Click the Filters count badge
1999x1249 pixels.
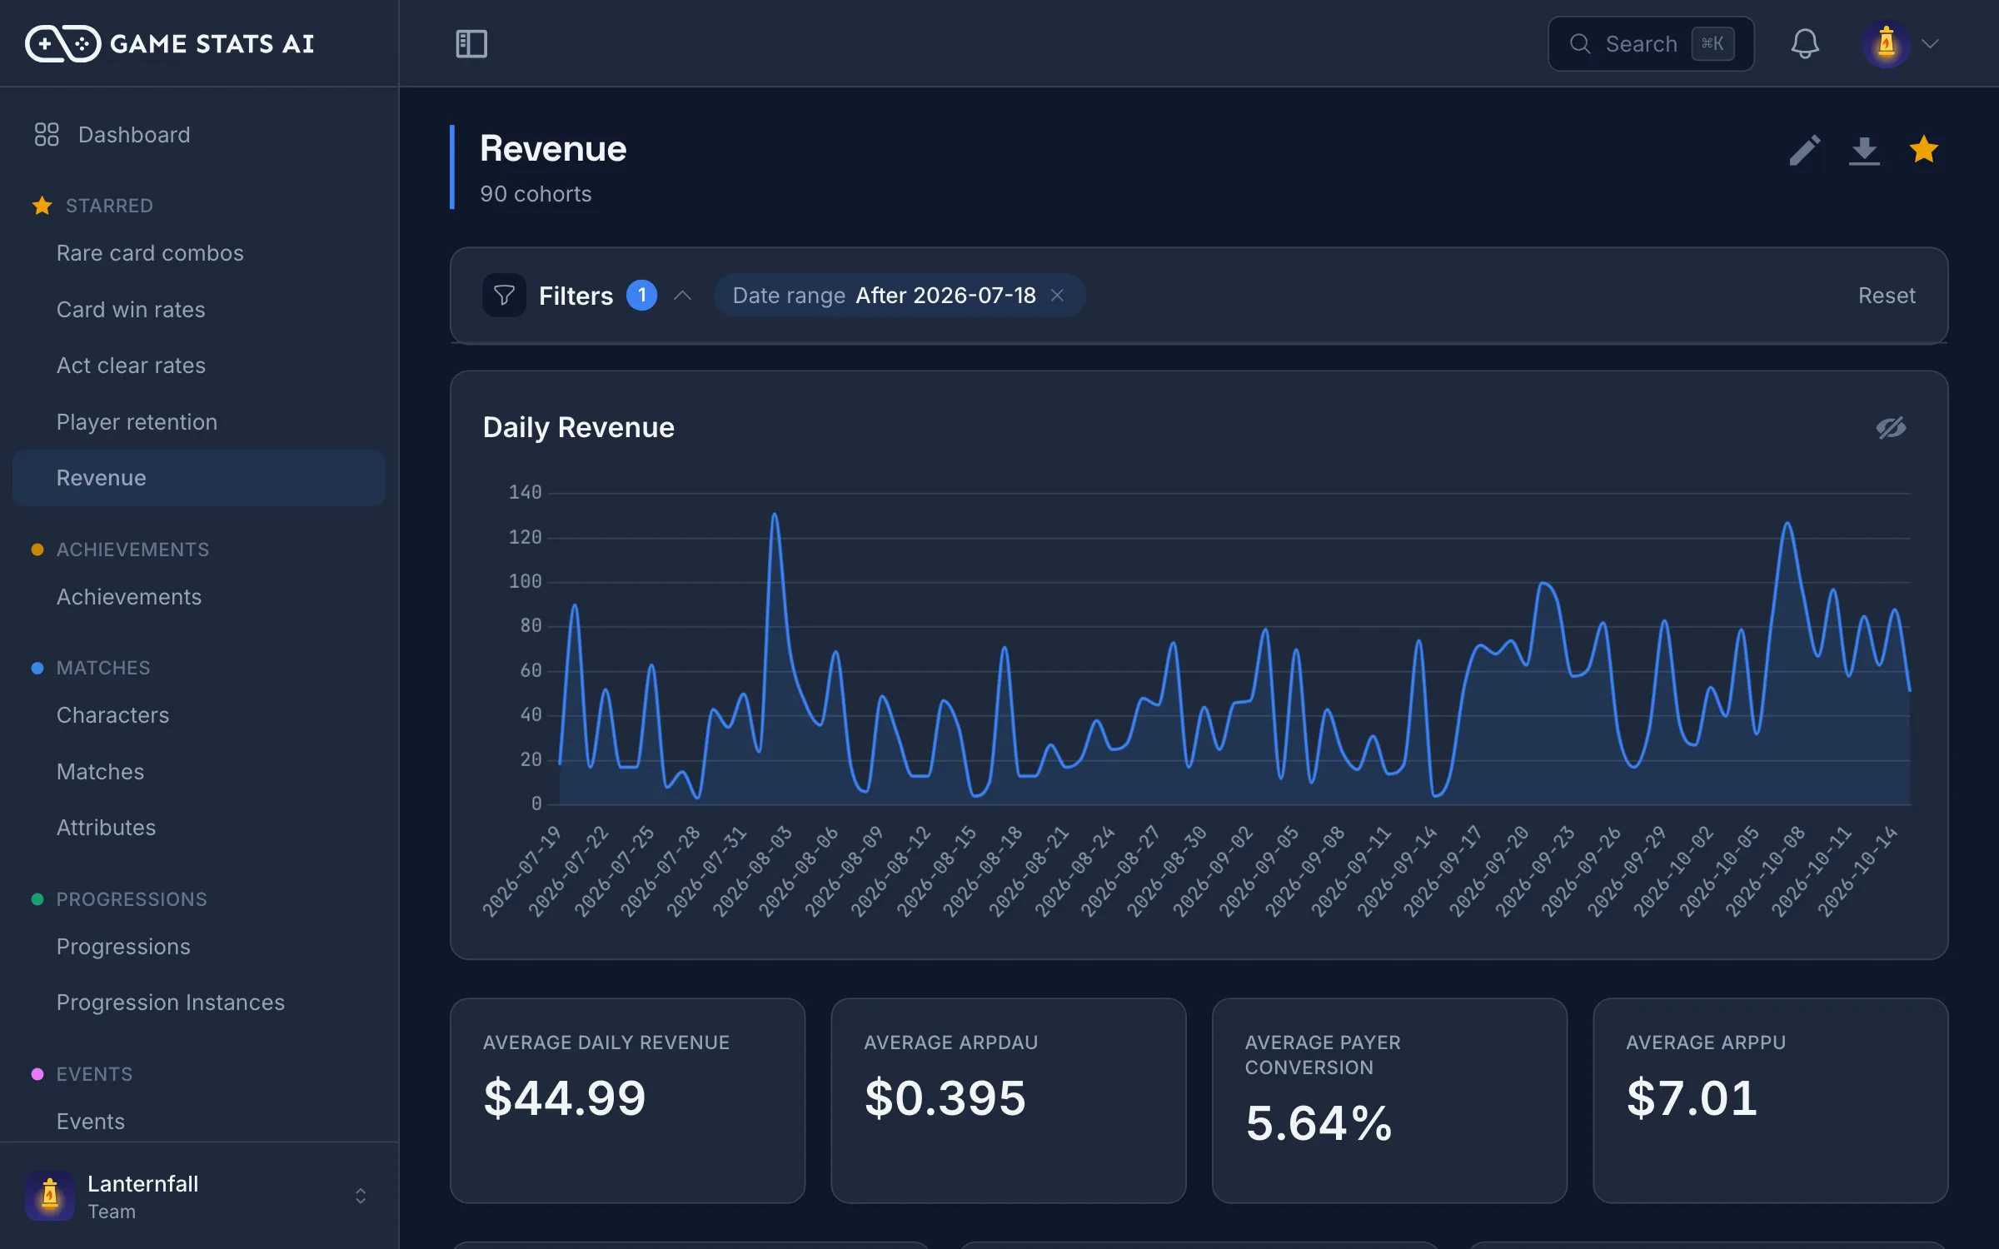click(641, 296)
